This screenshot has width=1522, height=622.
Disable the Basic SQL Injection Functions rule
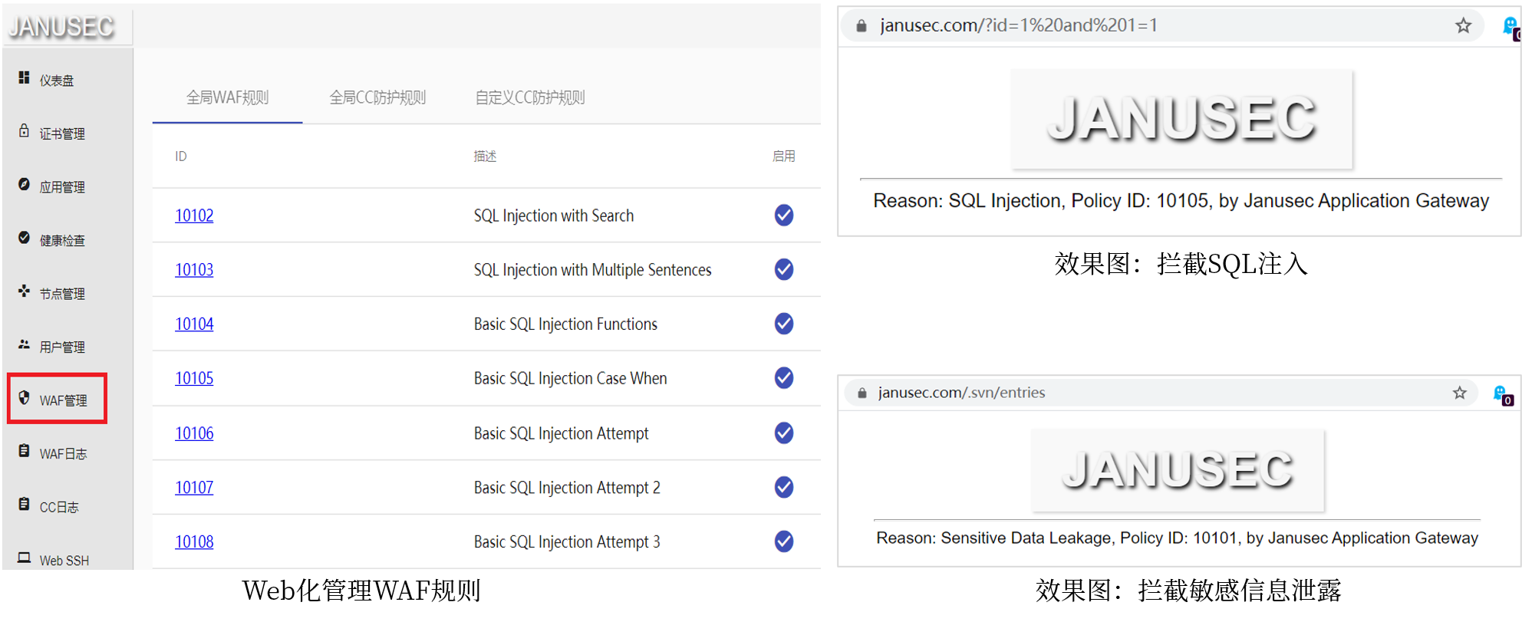783,324
